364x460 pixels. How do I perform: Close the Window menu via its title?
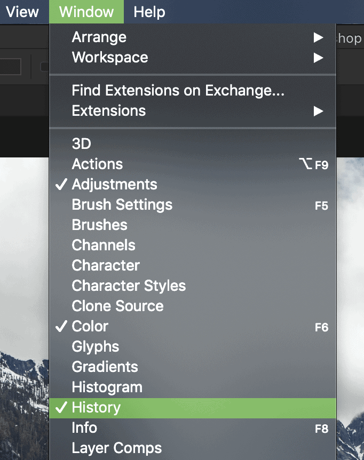point(86,12)
